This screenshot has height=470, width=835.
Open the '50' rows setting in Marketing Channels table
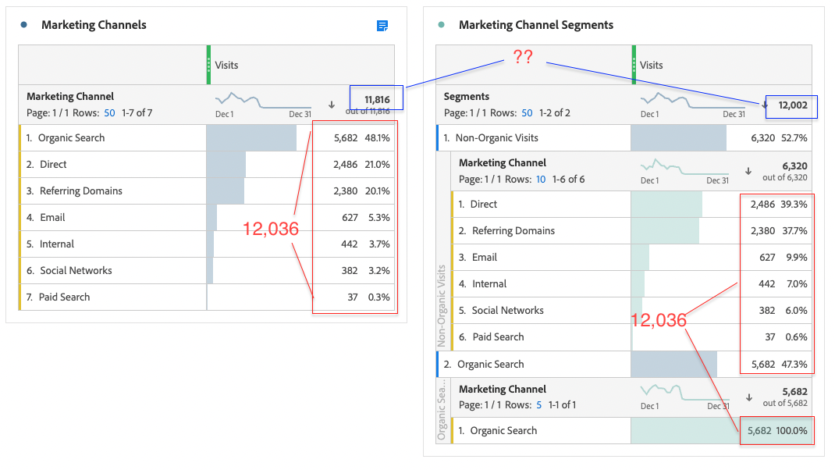pyautogui.click(x=108, y=110)
